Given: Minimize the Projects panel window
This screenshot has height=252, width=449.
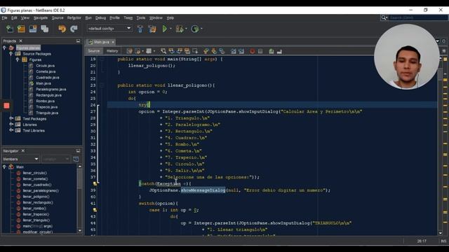Looking at the screenshot, I should click(78, 41).
